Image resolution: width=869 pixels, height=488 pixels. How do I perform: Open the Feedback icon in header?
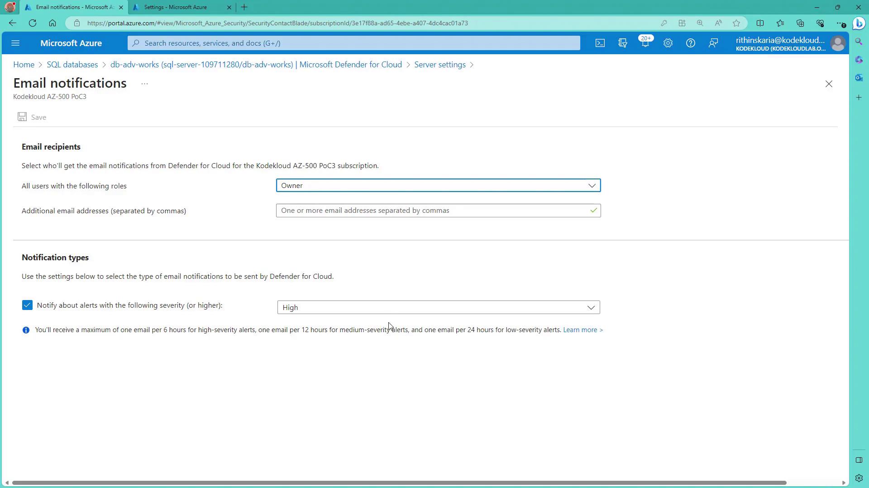coord(713,43)
